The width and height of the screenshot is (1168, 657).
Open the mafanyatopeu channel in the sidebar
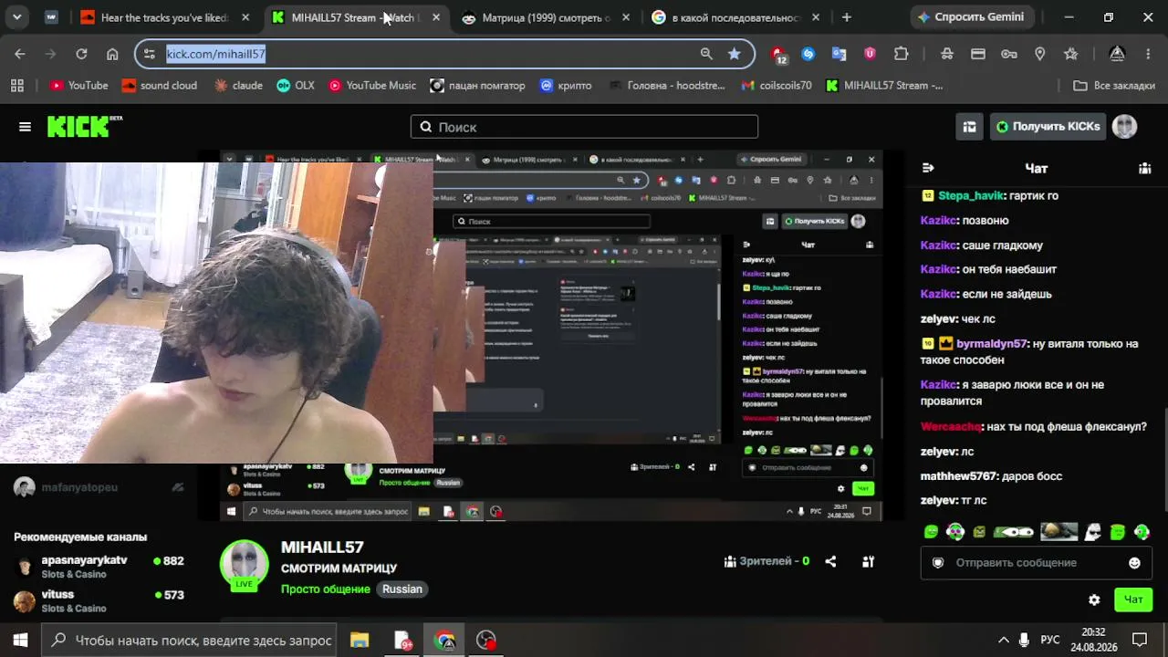click(x=99, y=487)
